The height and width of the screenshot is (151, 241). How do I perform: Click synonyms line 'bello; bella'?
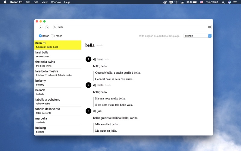(x=100, y=66)
